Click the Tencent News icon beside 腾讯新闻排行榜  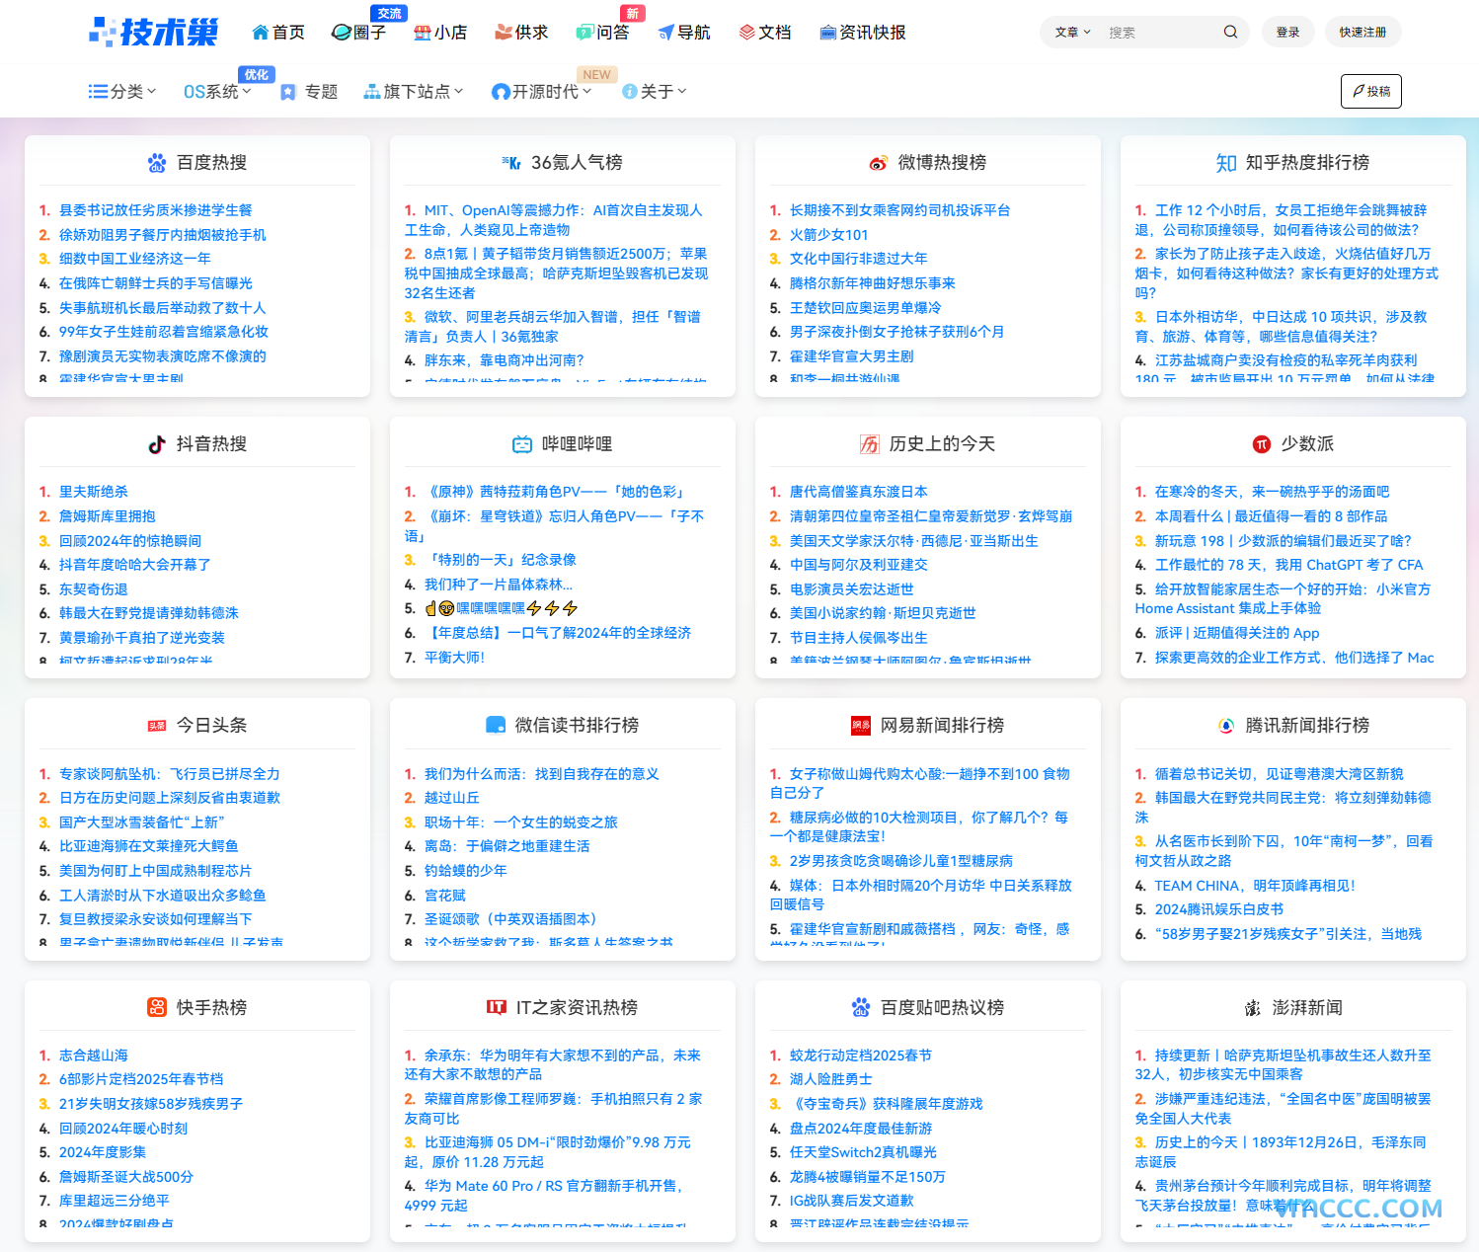click(1226, 726)
